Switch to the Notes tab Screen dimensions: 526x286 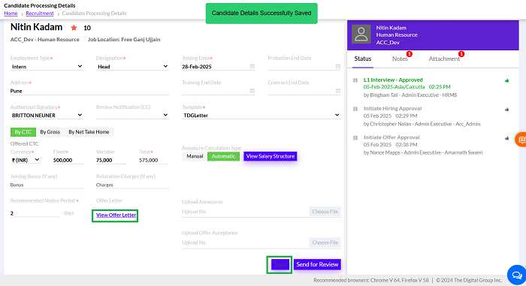[x=400, y=59]
